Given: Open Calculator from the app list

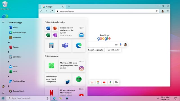Looking at the screenshot, I should pos(15,57).
